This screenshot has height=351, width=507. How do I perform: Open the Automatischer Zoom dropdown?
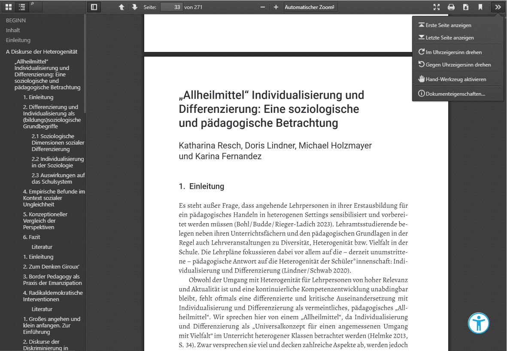[x=310, y=7]
